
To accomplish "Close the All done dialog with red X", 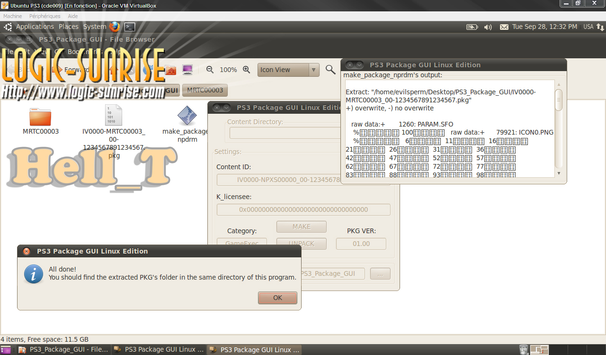I will point(27,251).
